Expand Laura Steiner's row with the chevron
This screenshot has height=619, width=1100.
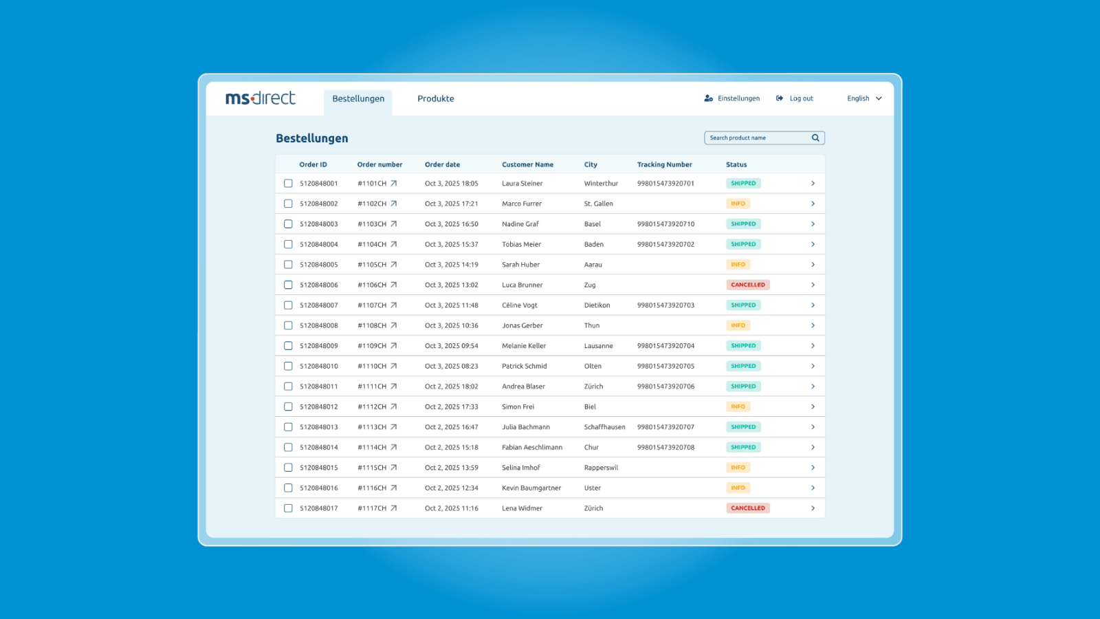point(813,184)
